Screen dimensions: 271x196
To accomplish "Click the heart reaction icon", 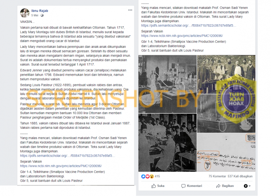I will pos(147,176).
